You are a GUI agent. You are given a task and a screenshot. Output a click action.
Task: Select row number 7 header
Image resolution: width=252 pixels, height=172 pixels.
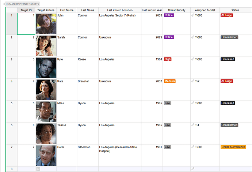click(x=12, y=156)
